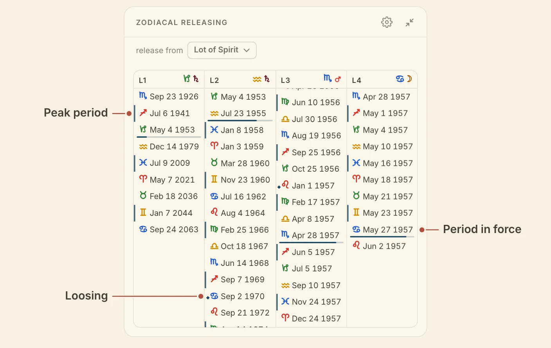This screenshot has width=551, height=348.
Task: Select L2 period Mar 28 1960
Action: [x=240, y=163]
